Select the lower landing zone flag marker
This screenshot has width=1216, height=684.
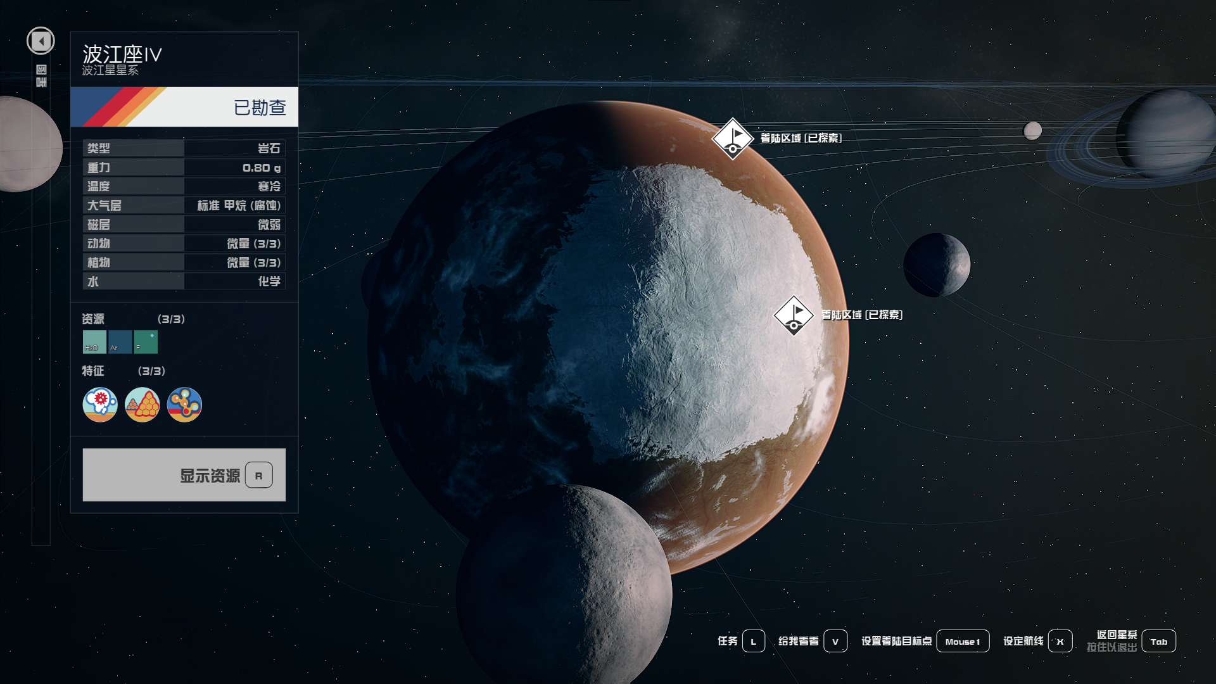click(794, 315)
